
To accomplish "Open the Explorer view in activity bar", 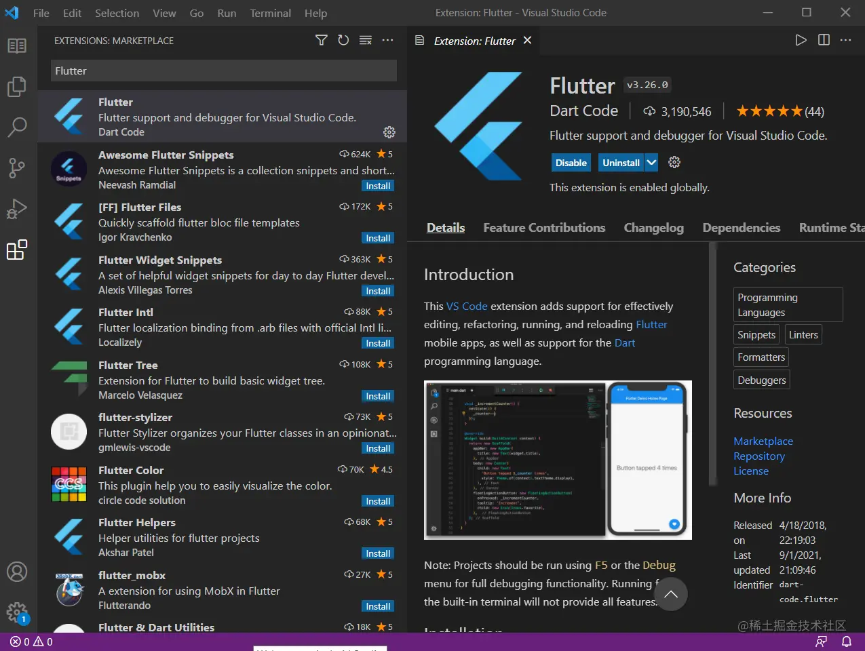I will [x=17, y=86].
